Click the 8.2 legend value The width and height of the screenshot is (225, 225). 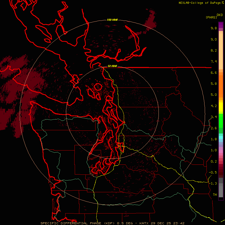click(214, 50)
